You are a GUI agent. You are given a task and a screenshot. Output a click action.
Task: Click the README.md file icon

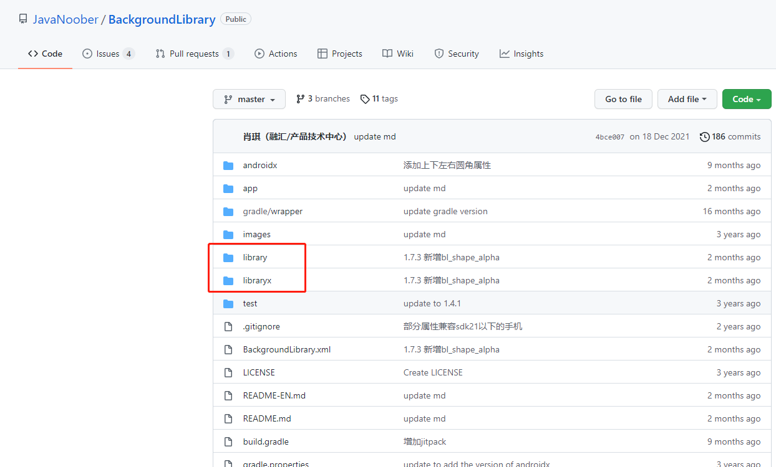228,419
